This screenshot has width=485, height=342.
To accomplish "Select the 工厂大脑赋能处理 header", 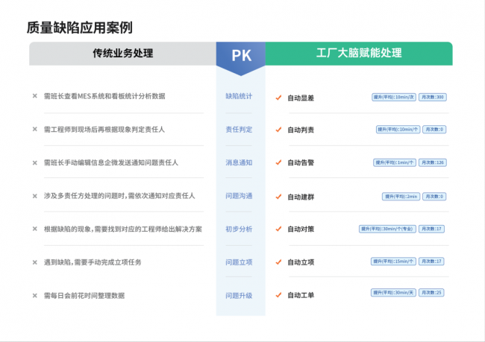I will [359, 54].
